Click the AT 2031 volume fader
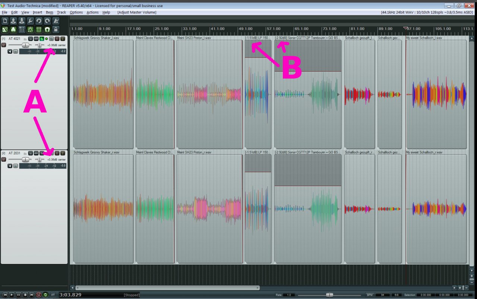 point(25,160)
